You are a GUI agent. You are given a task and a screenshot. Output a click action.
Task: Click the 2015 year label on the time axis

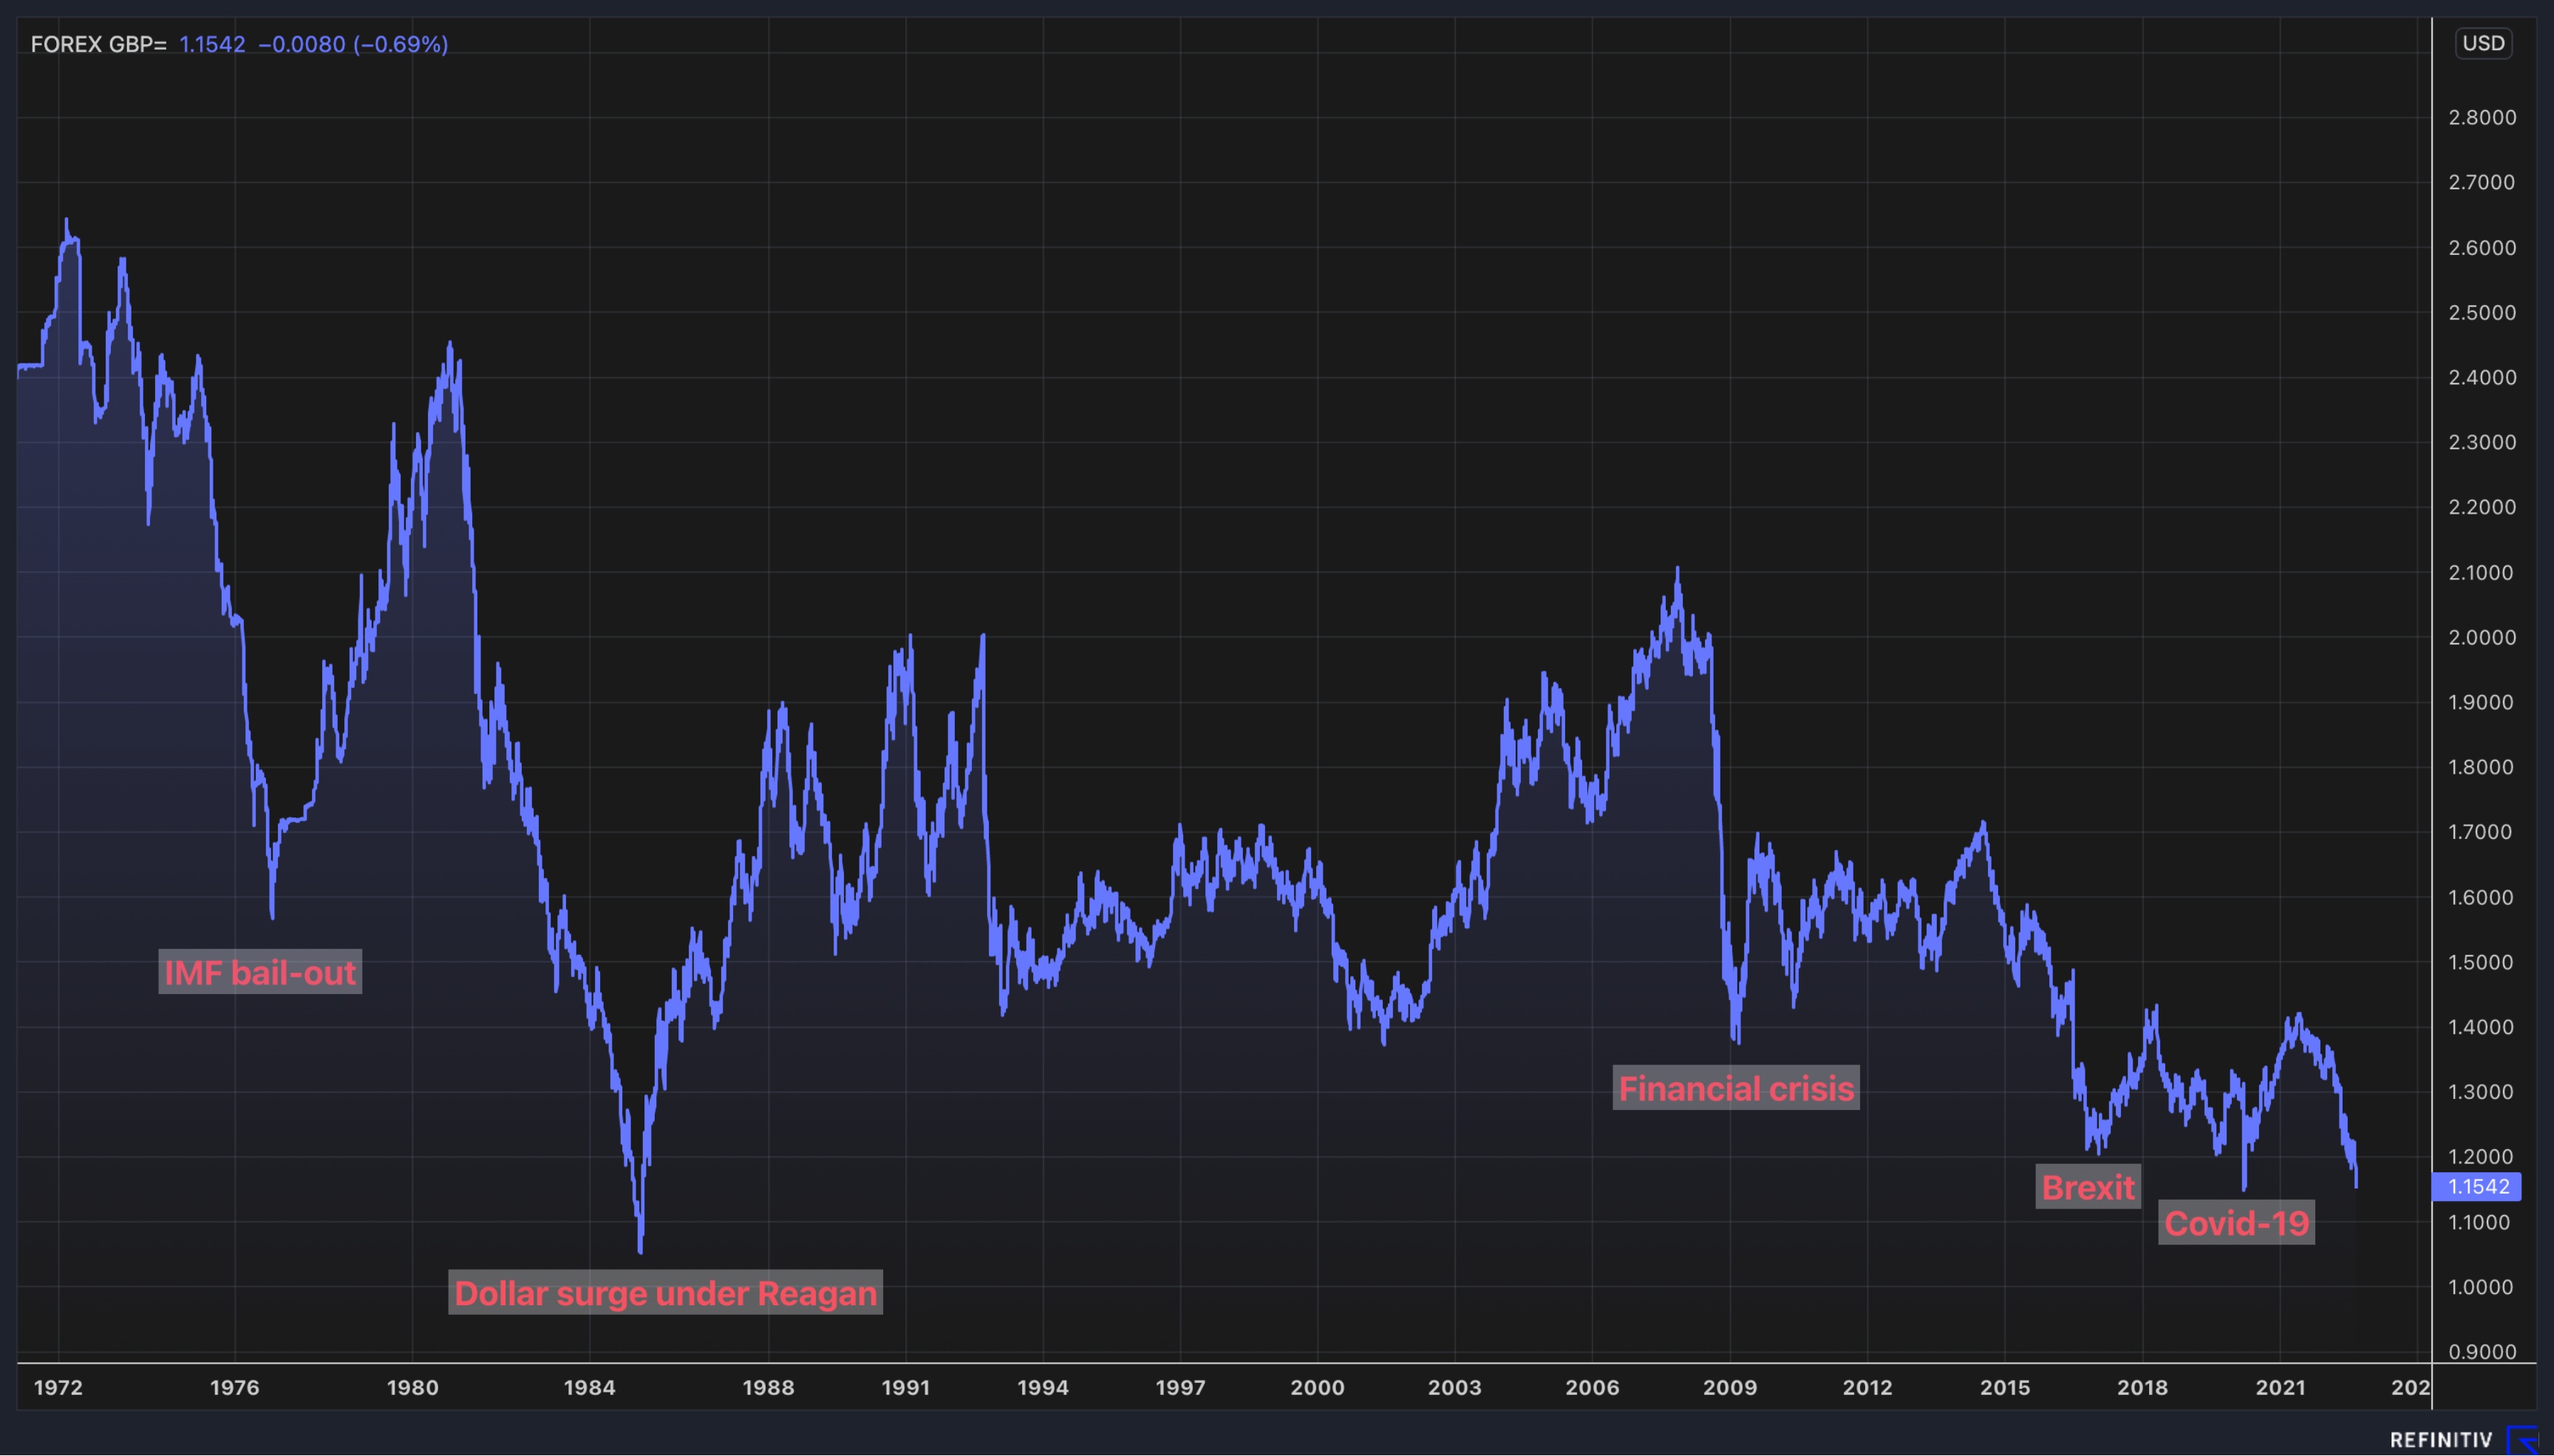(x=2005, y=1387)
